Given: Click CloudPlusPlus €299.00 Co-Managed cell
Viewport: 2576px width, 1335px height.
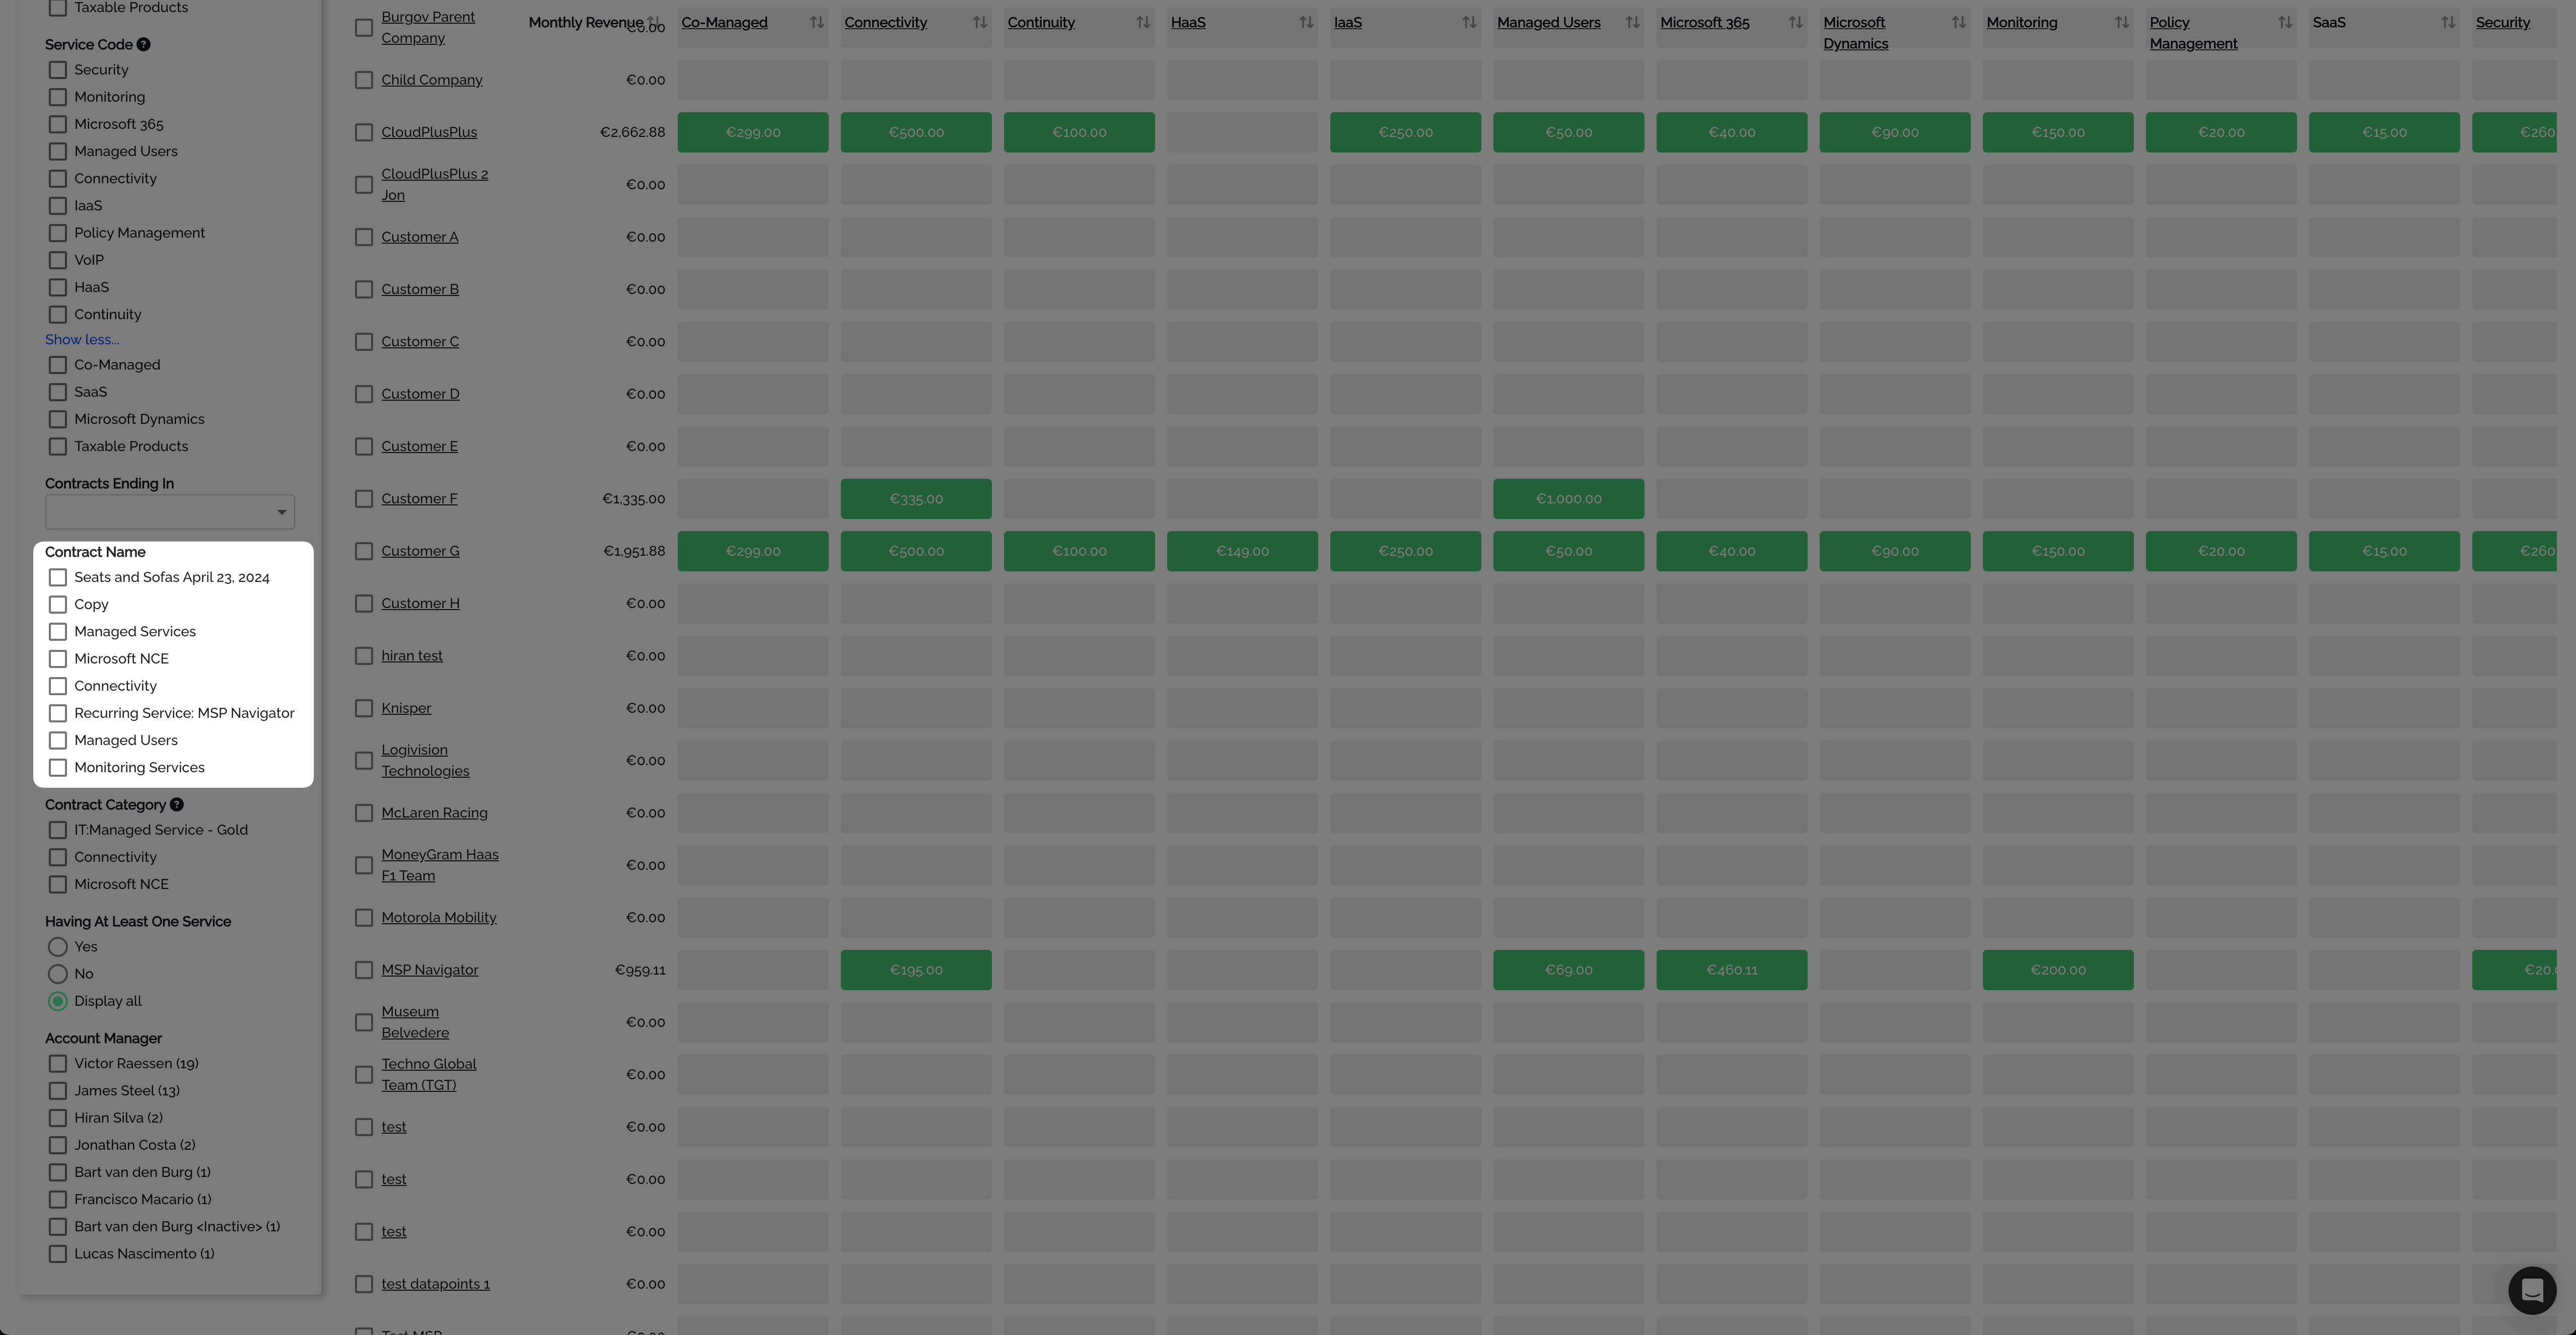Looking at the screenshot, I should tap(753, 132).
